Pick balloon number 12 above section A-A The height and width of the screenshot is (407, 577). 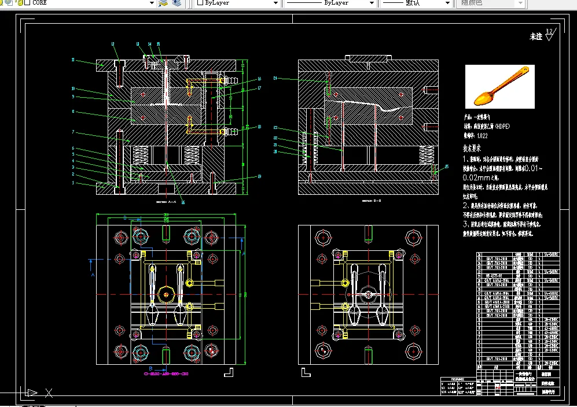[x=113, y=44]
